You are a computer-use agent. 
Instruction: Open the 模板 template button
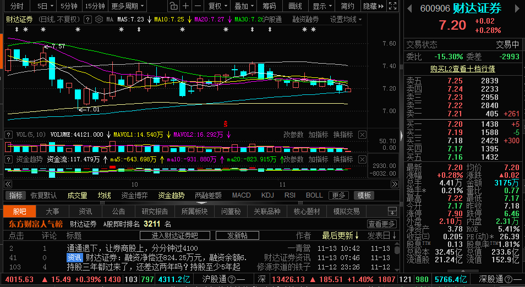[364, 195]
